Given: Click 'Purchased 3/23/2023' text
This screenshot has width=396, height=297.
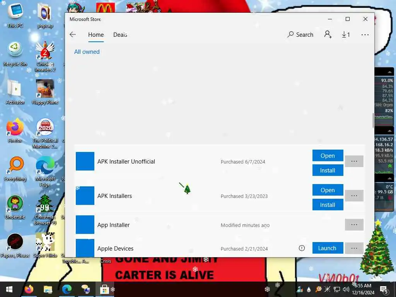Looking at the screenshot, I should click(244, 196).
